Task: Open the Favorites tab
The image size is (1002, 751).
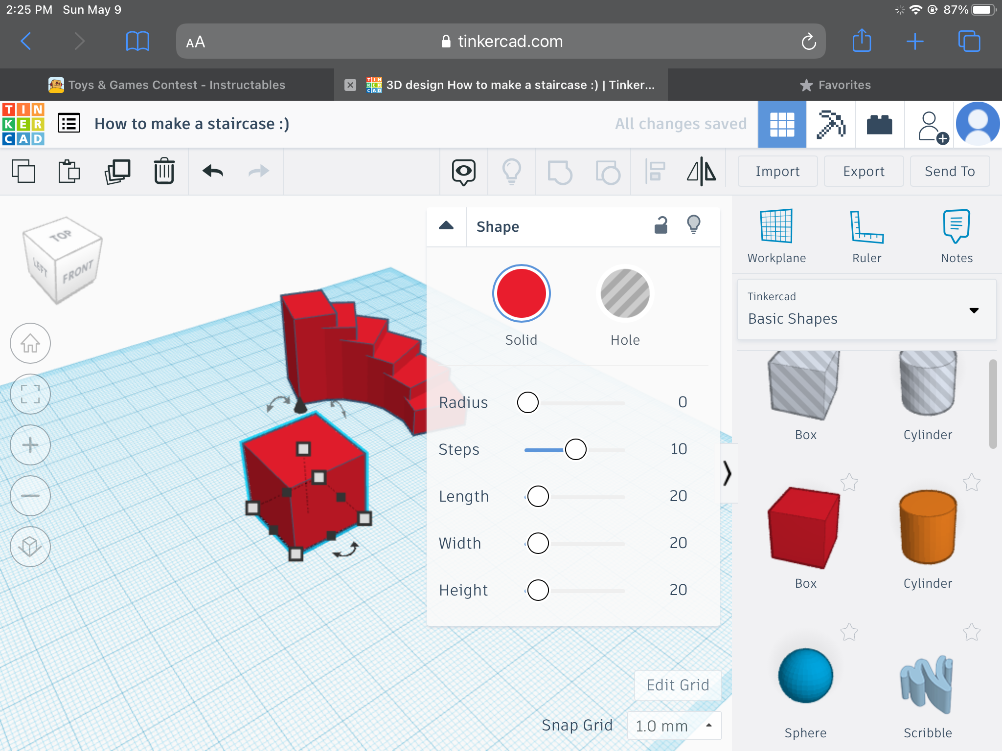Action: point(835,85)
